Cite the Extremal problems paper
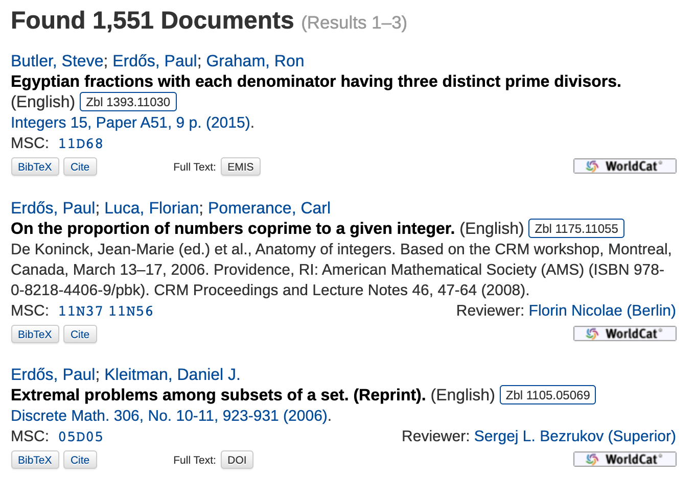 (x=80, y=460)
